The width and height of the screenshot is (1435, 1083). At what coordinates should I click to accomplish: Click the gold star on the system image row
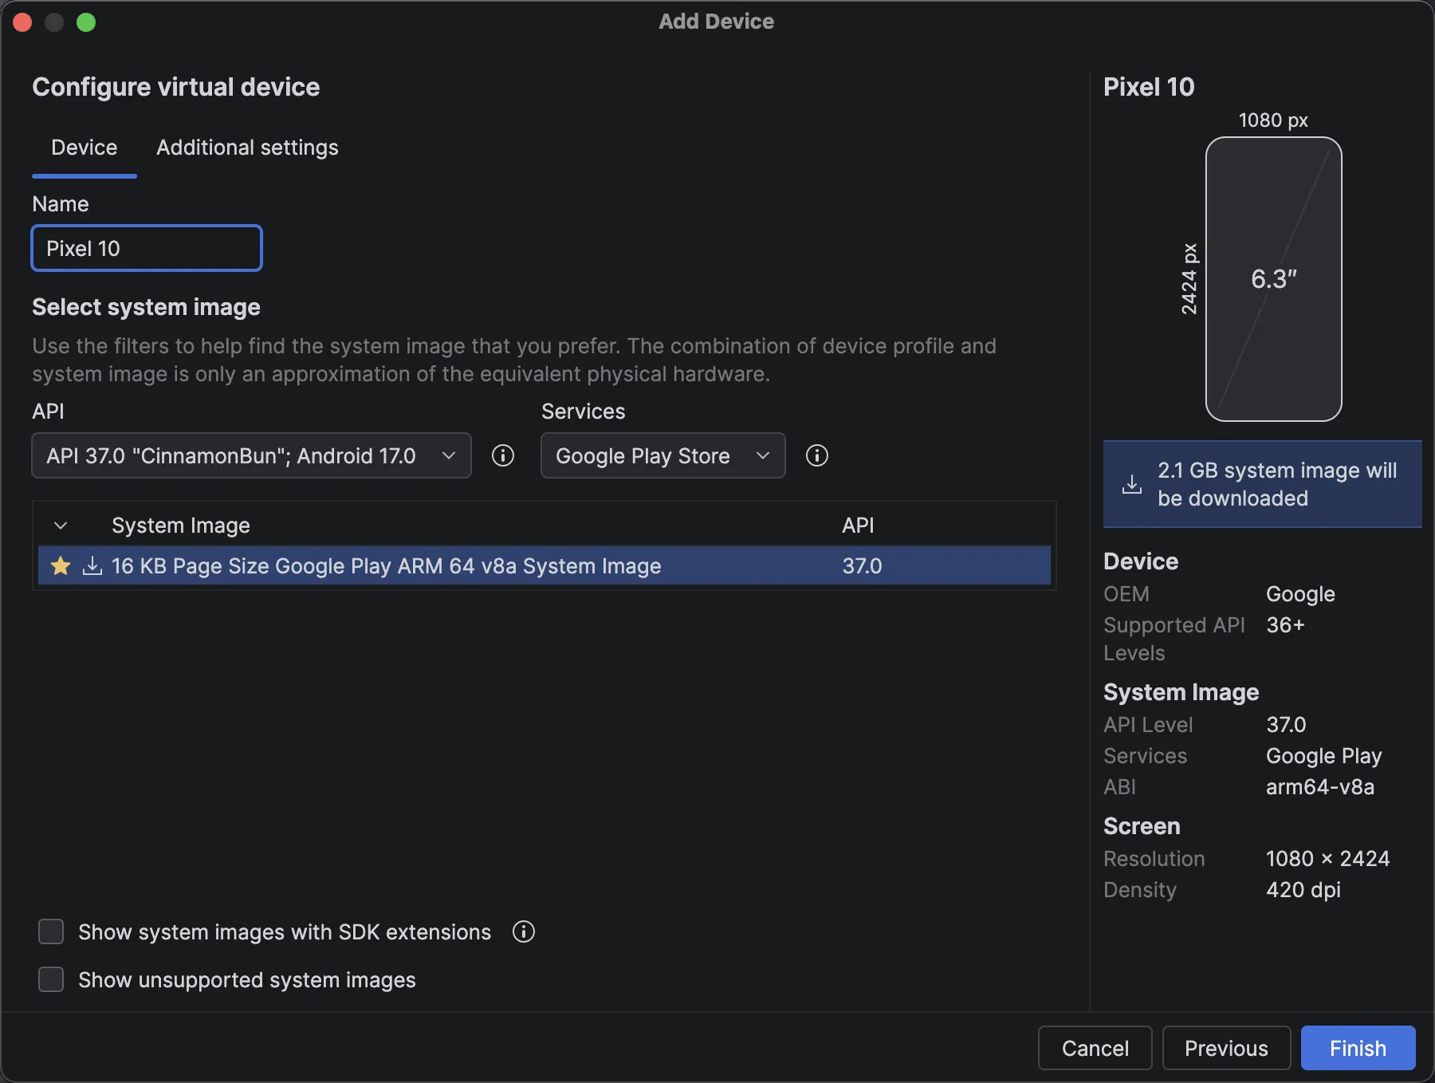(x=61, y=566)
